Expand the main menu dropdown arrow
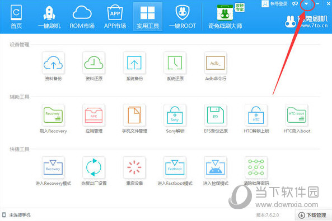The image size is (332, 221). pos(306,3)
